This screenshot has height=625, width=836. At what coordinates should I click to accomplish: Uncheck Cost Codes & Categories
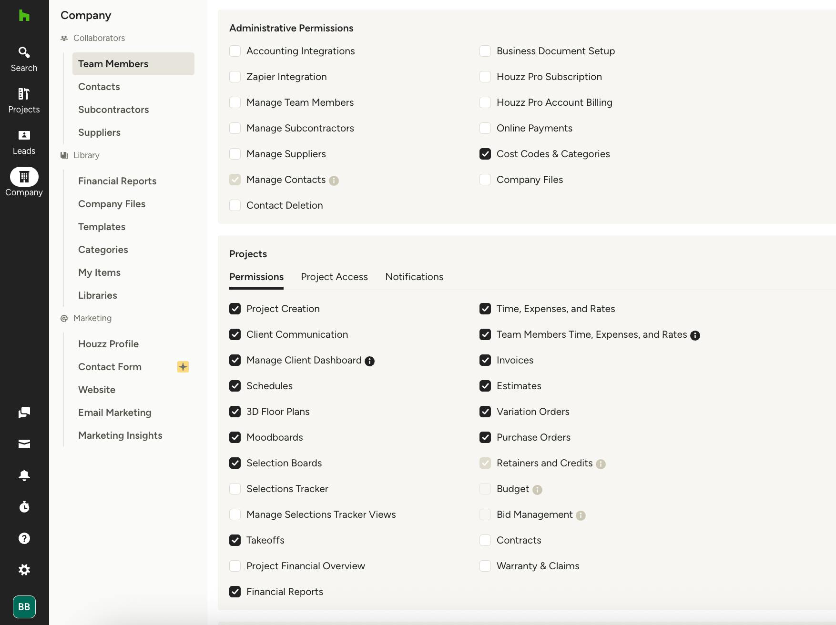485,154
